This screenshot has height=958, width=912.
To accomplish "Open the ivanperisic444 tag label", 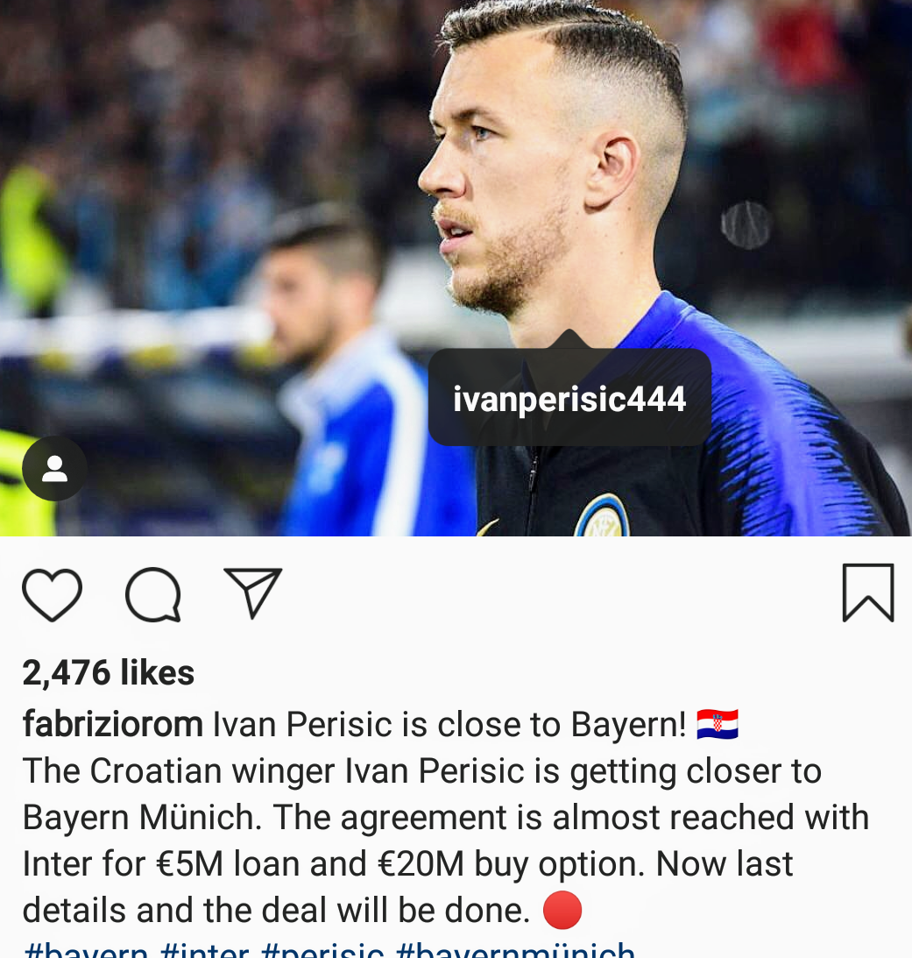I will 569,398.
